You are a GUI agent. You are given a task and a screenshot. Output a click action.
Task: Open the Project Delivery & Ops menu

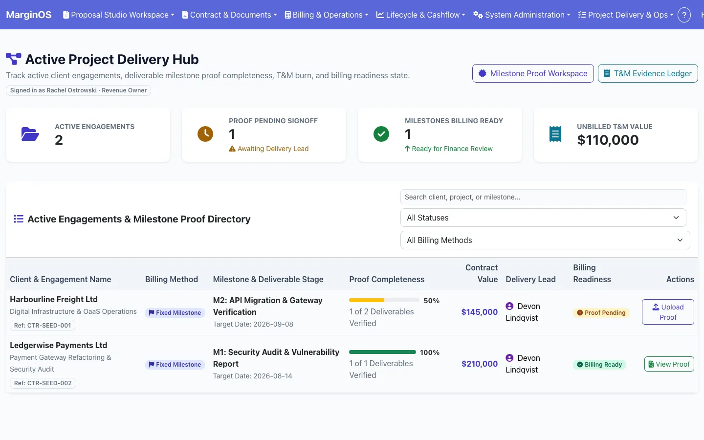coord(625,15)
